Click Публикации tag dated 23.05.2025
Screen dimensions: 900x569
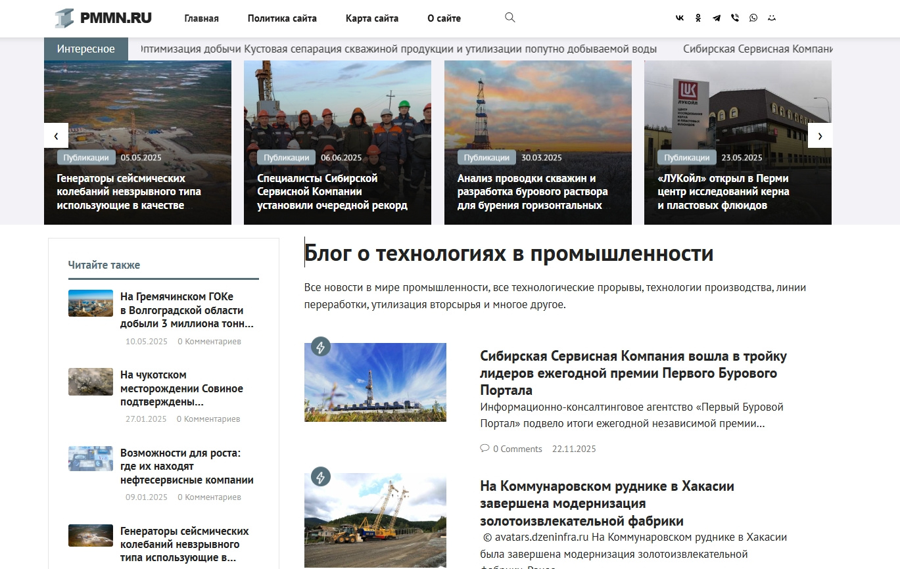coord(687,158)
